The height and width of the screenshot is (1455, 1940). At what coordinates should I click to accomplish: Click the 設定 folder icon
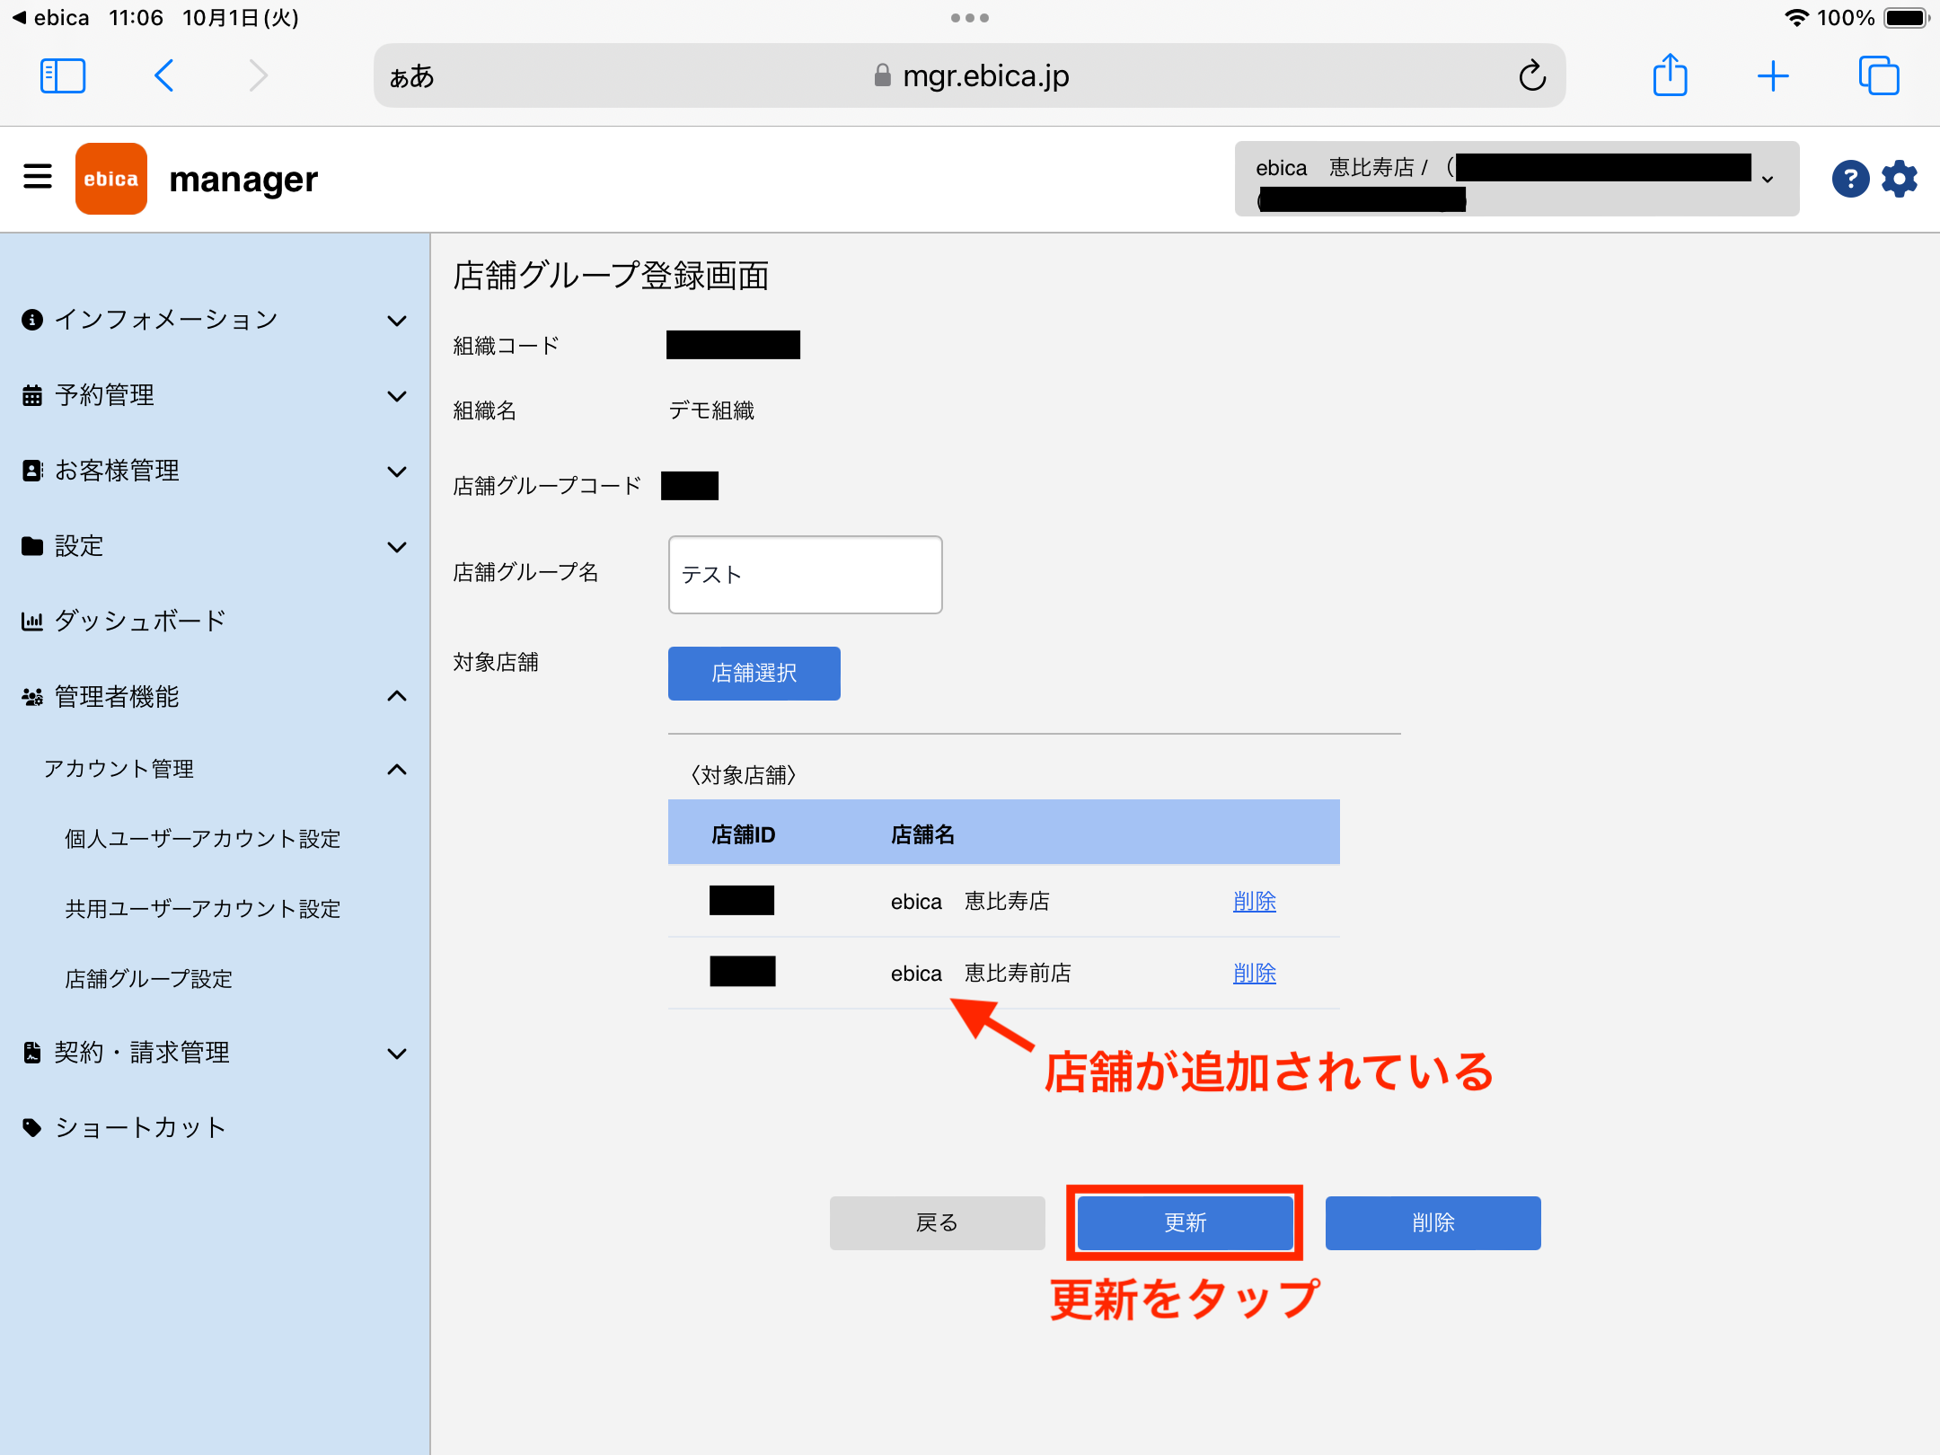click(x=32, y=546)
